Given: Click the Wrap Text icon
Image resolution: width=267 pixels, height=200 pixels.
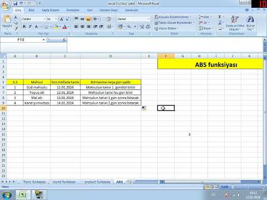Looking at the screenshot, I should pyautogui.click(x=109, y=19).
